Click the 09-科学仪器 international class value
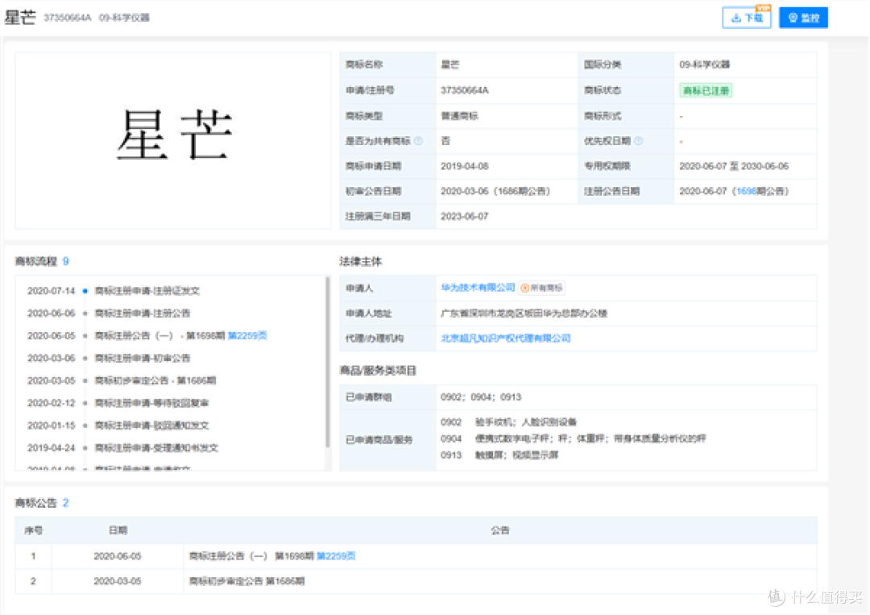 pos(705,64)
